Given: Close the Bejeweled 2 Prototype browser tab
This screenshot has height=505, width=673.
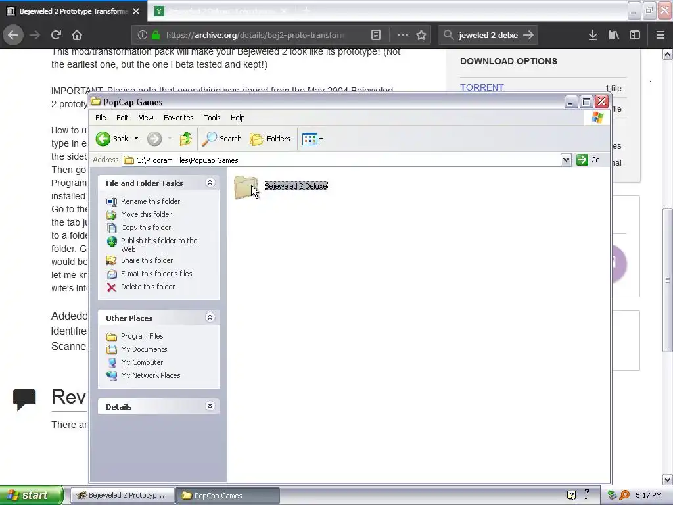Looking at the screenshot, I should pos(136,11).
